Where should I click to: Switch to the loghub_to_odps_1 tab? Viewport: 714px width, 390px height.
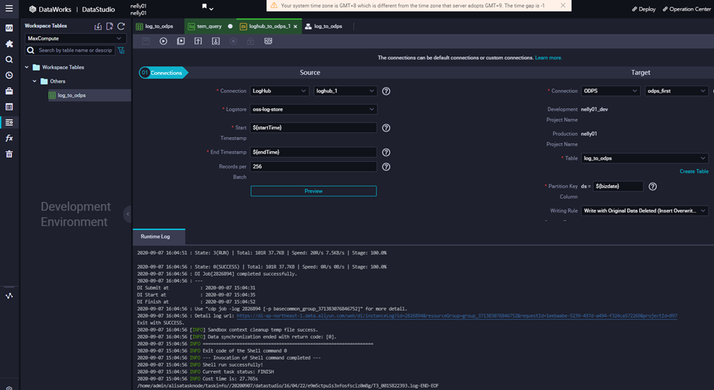pyautogui.click(x=270, y=26)
